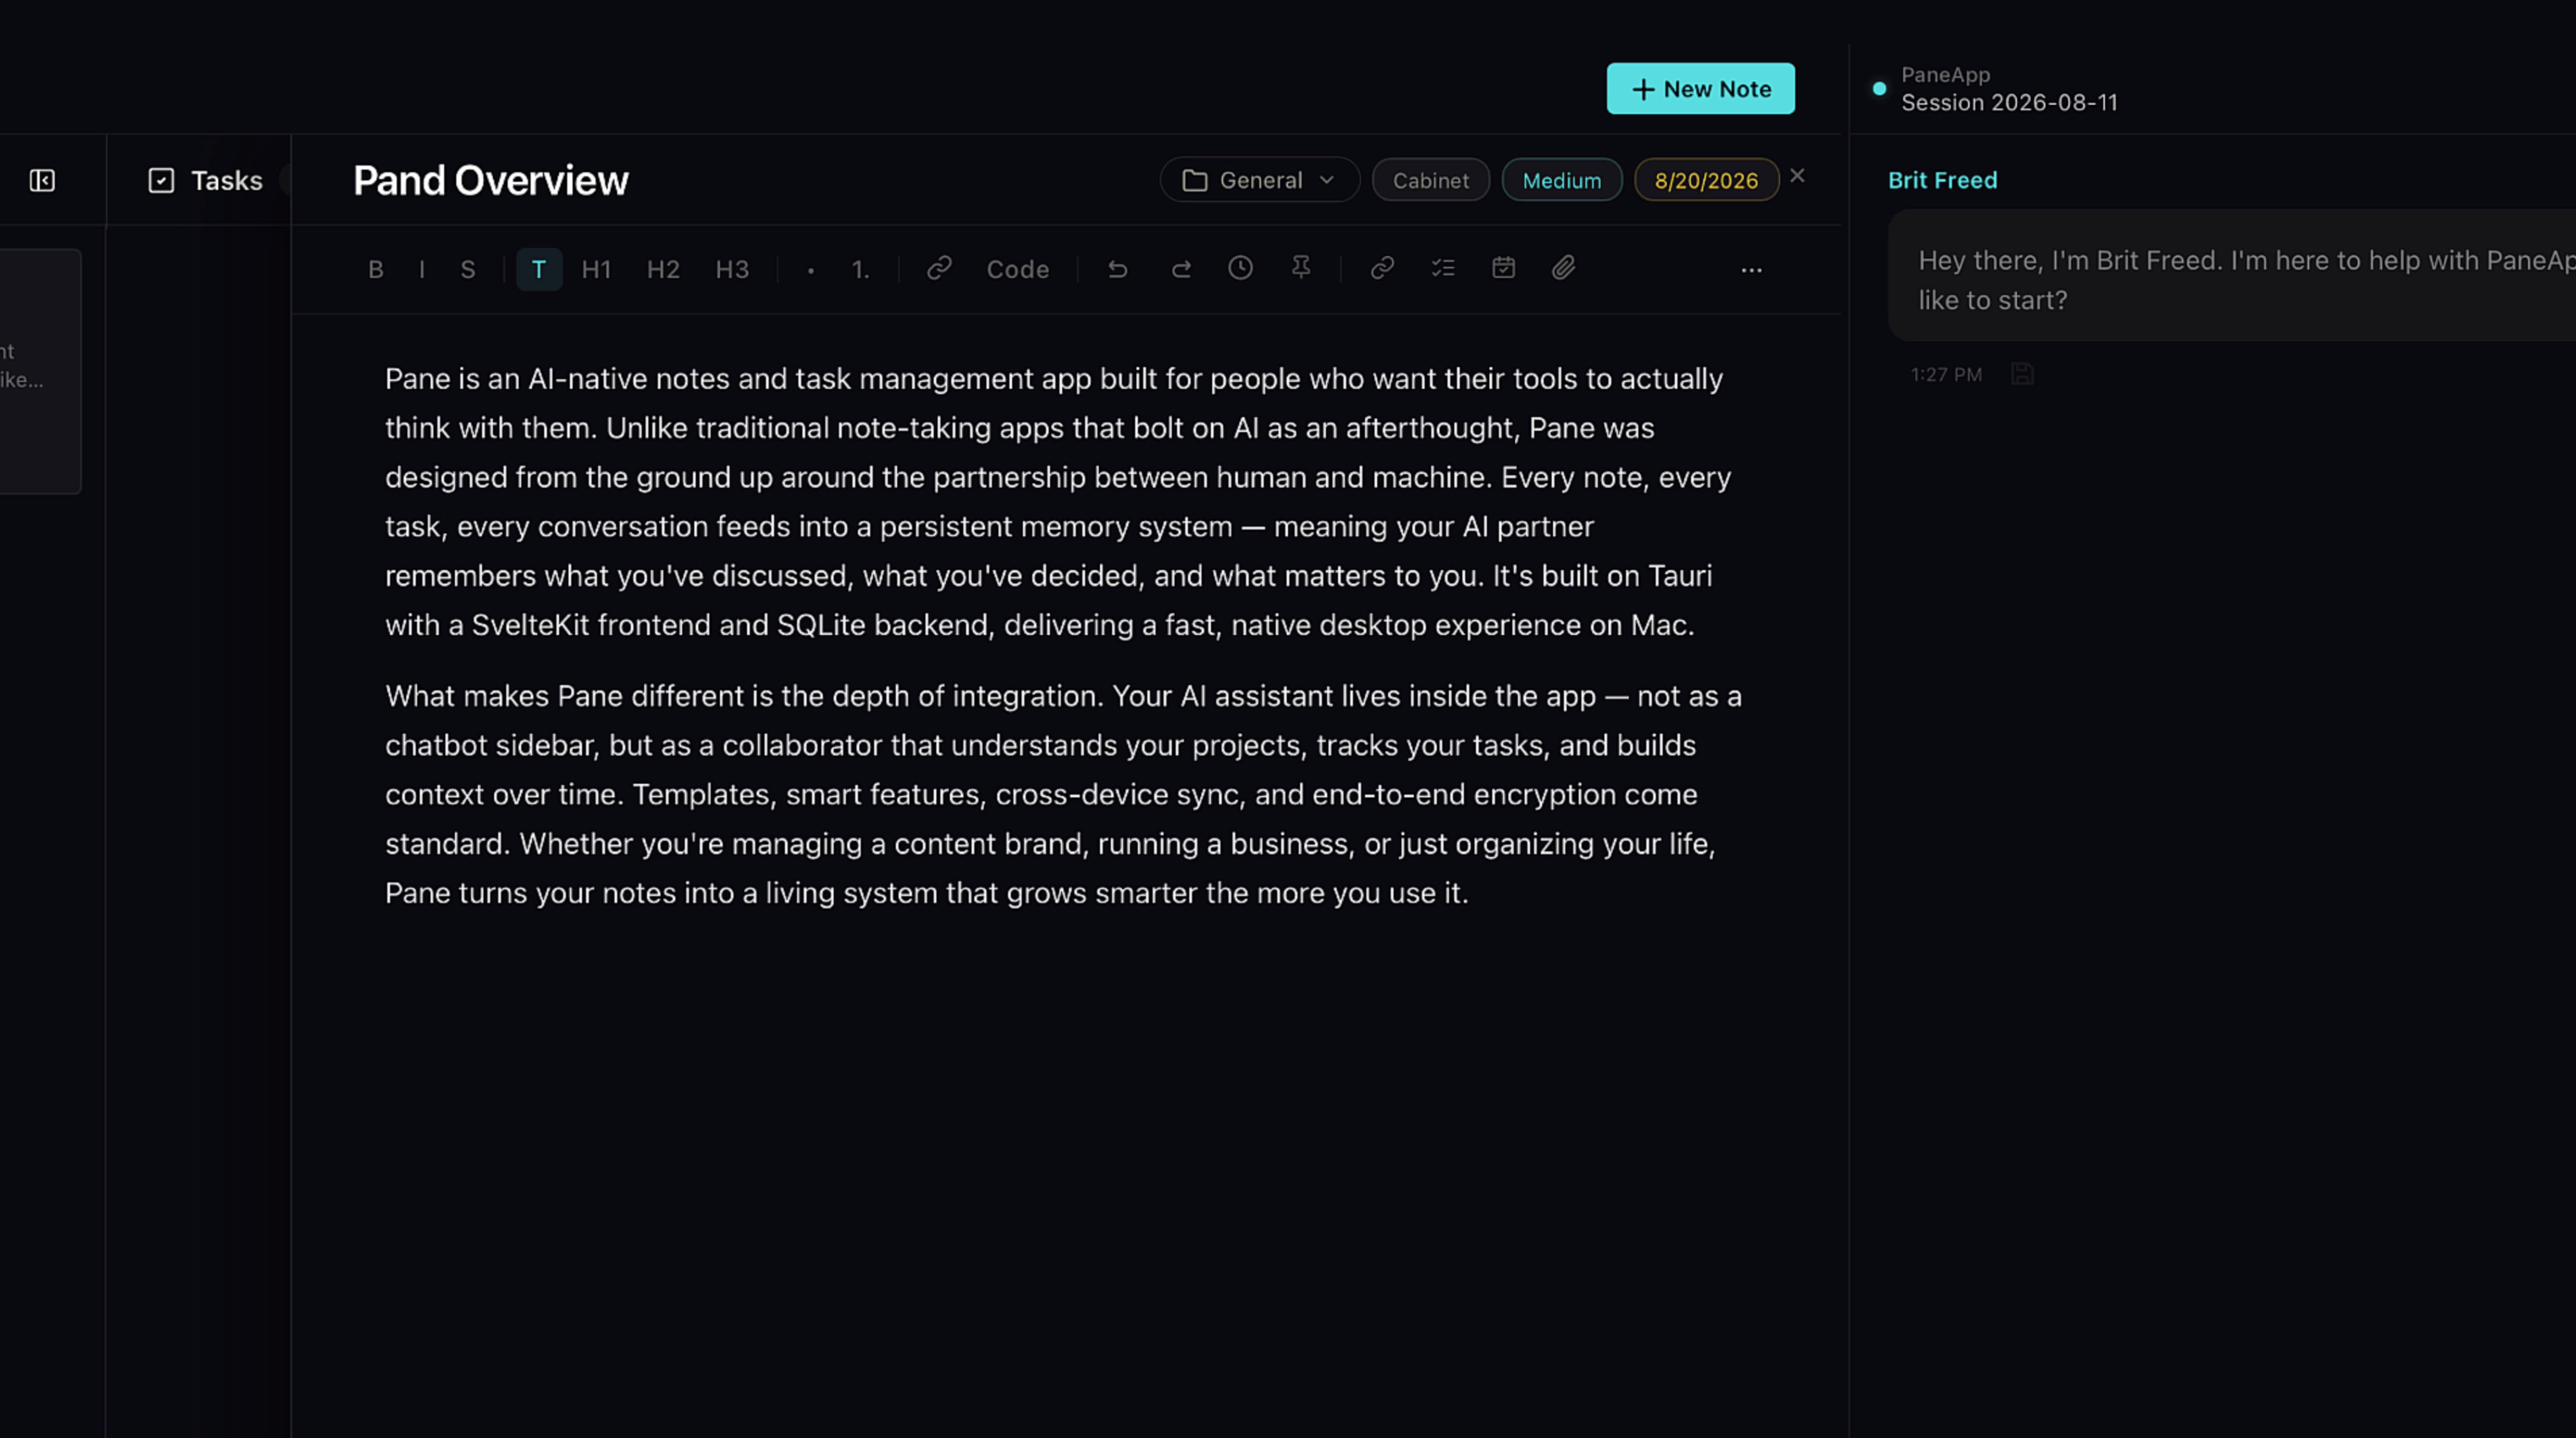Click the Brit Freed assistant name
Screen dimensions: 2576x1438
1942,180
